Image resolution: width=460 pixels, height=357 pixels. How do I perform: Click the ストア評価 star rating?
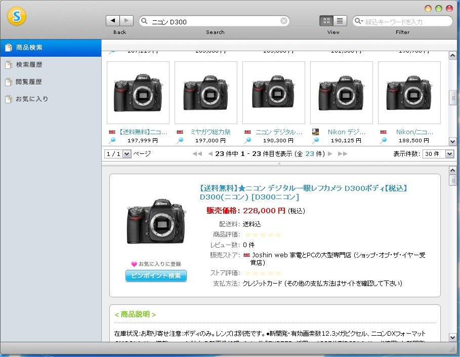[x=263, y=273]
